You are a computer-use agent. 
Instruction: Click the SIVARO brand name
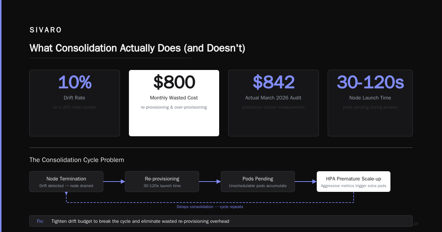coord(46,30)
